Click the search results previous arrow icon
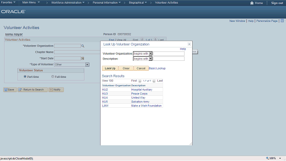 point(140,81)
